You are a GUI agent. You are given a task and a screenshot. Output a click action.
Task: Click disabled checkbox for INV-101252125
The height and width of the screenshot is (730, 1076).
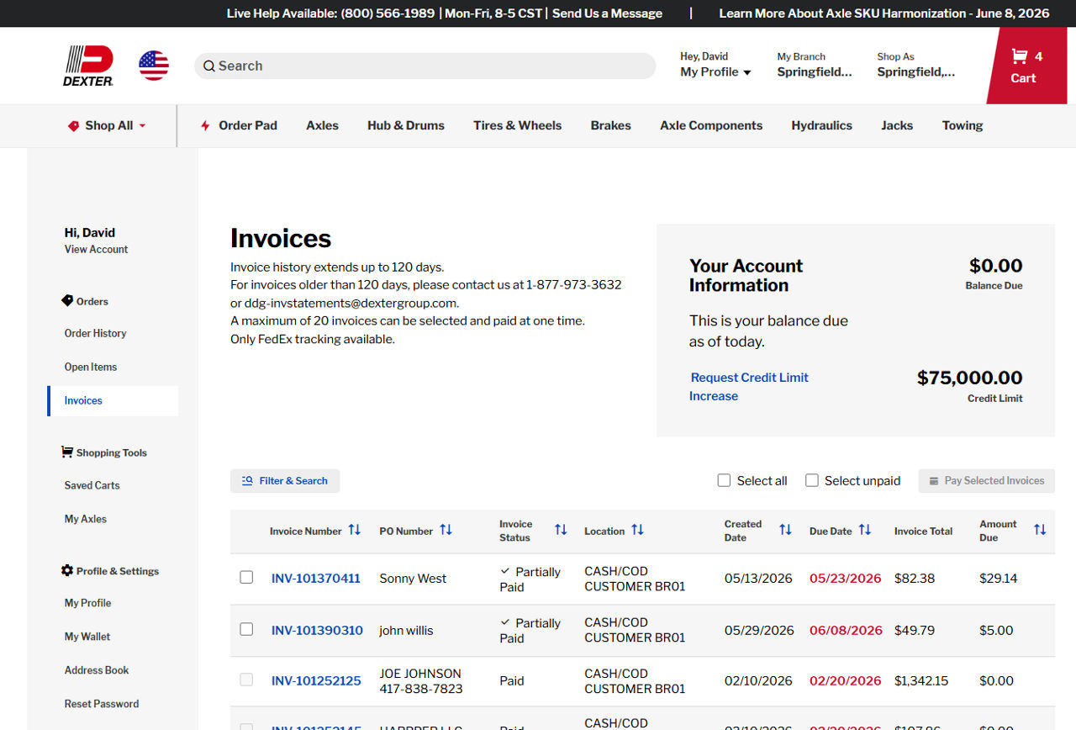pos(246,680)
